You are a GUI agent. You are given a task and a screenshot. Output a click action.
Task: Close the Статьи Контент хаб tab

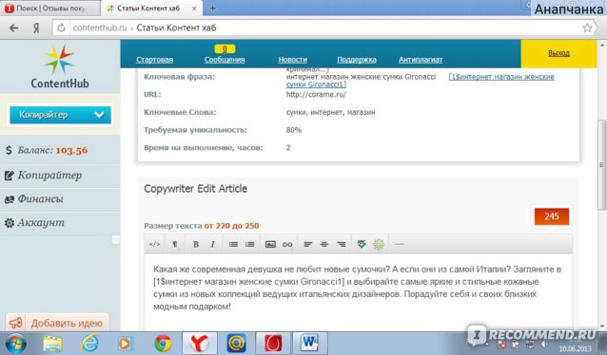194,9
